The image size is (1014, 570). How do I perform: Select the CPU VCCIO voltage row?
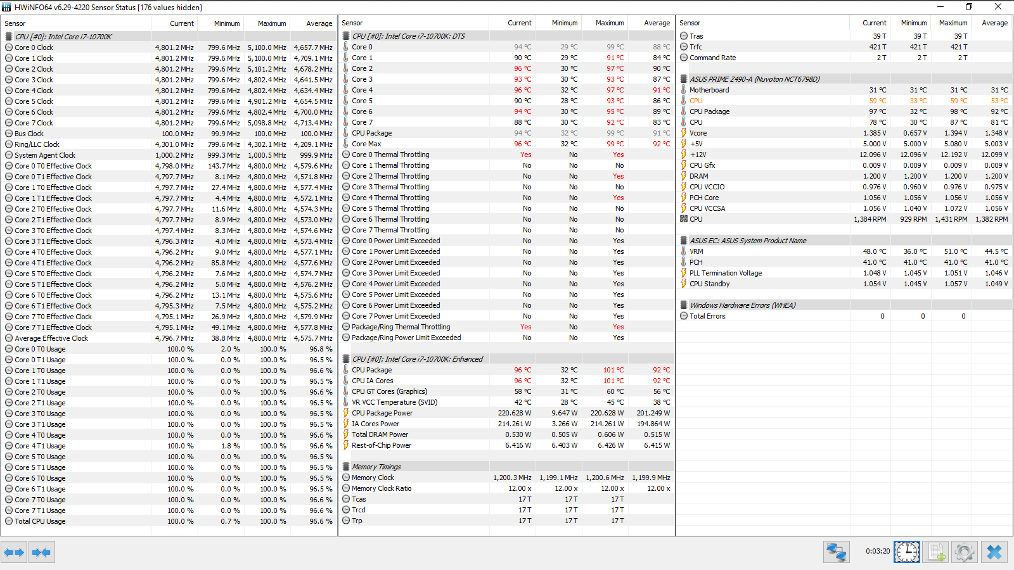tap(845, 187)
